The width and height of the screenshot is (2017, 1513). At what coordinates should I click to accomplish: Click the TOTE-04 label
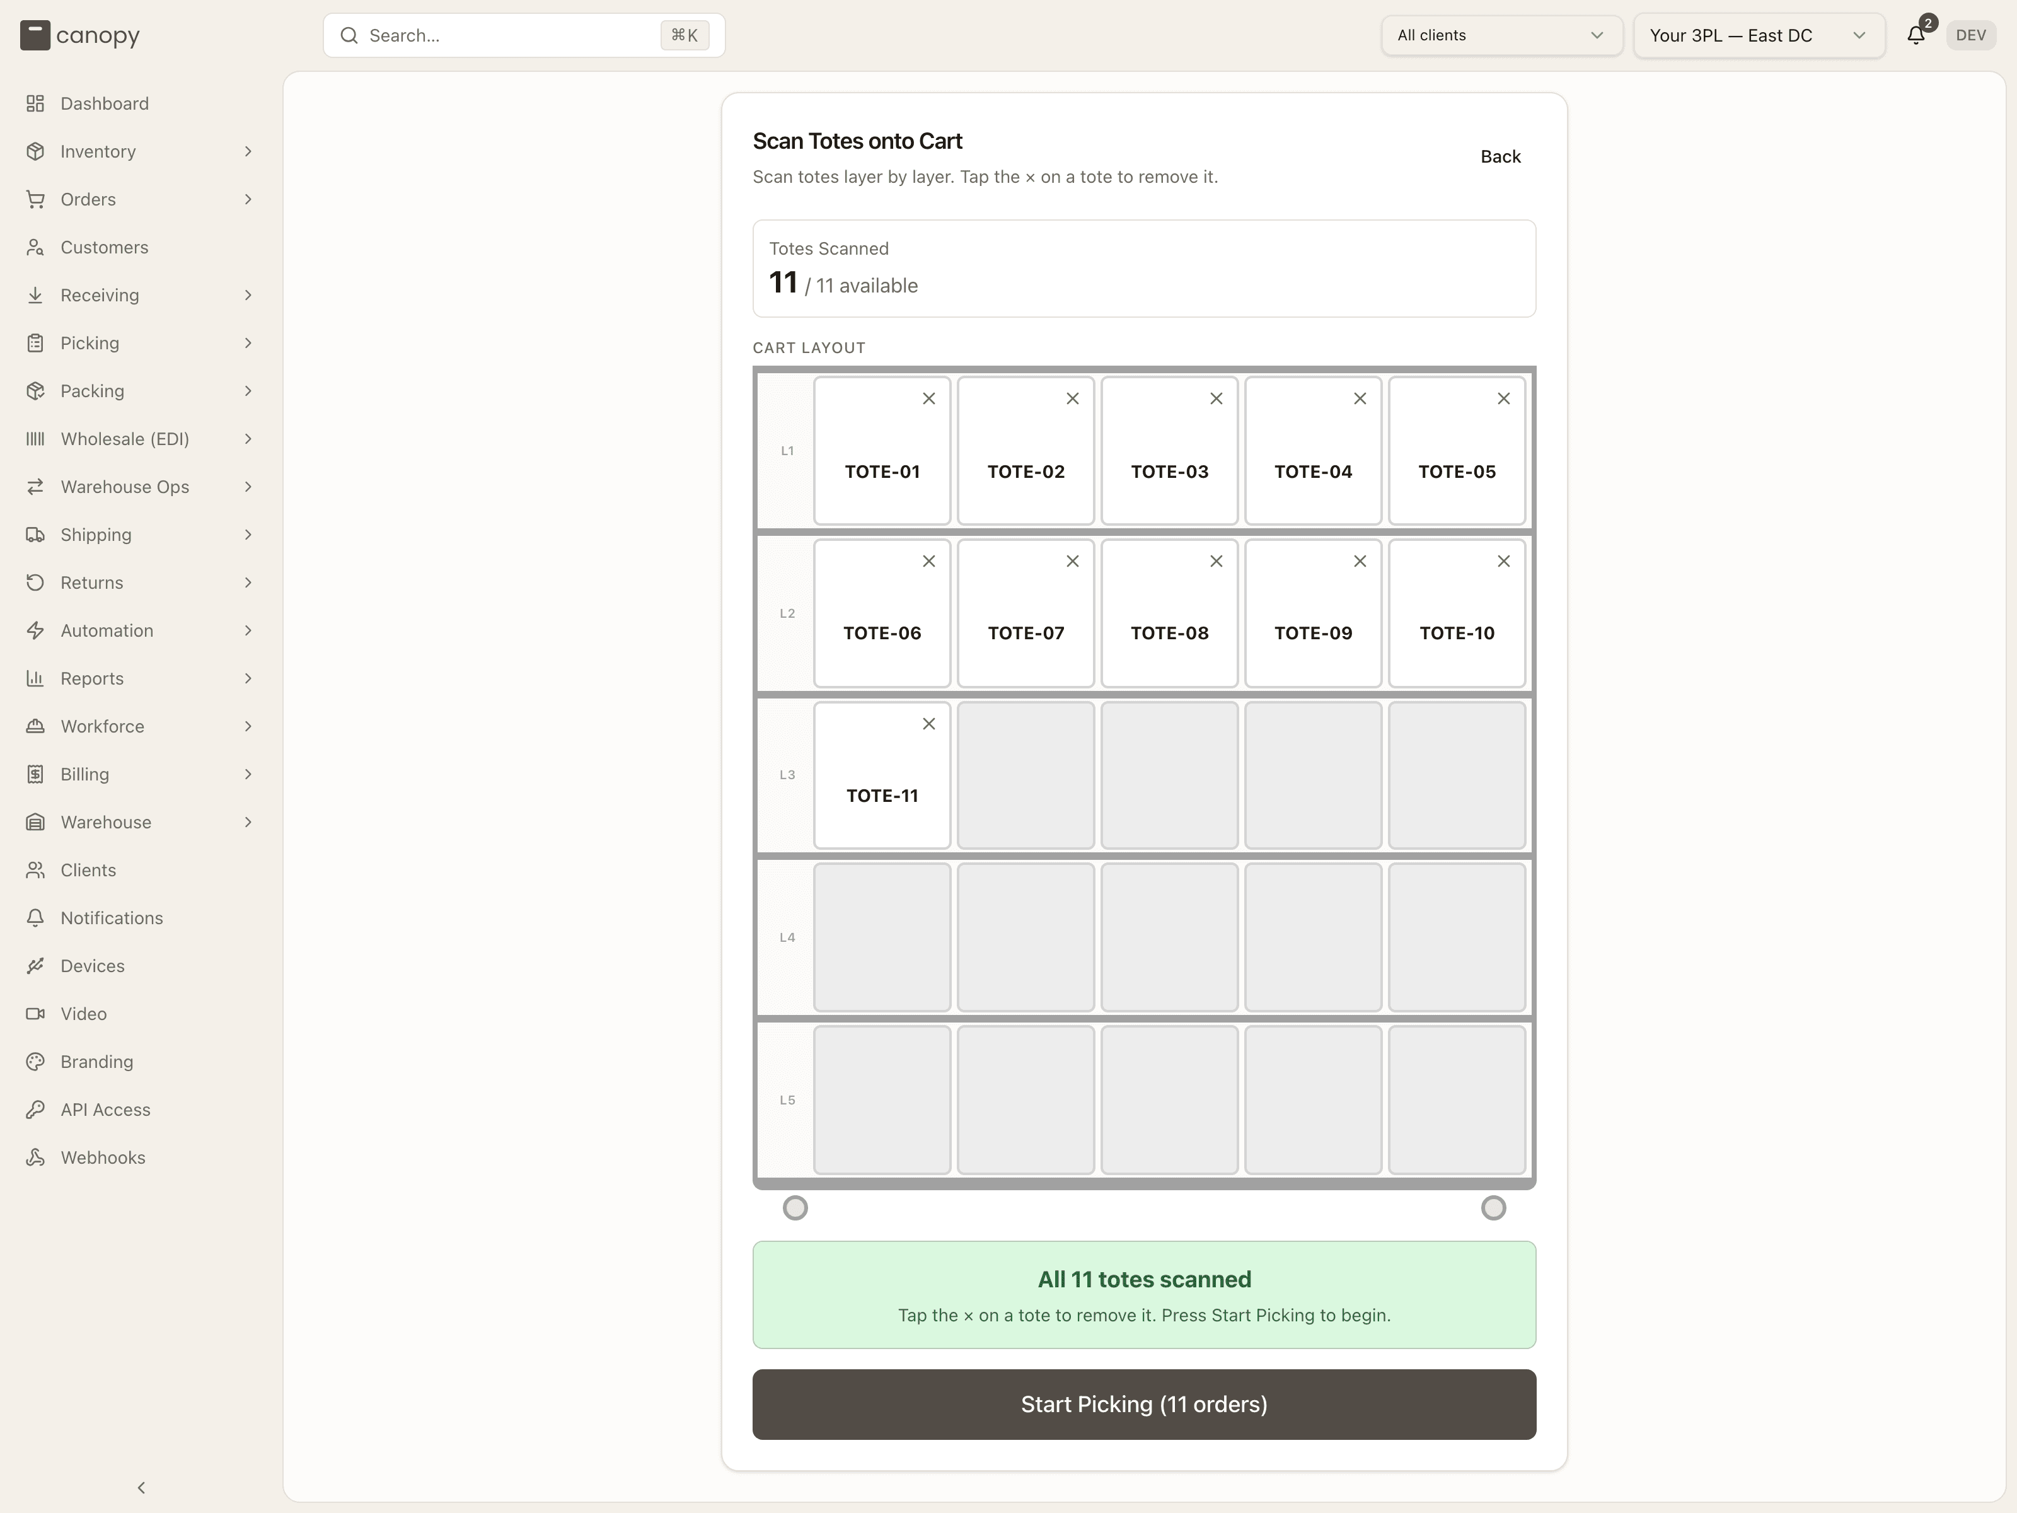coord(1313,472)
